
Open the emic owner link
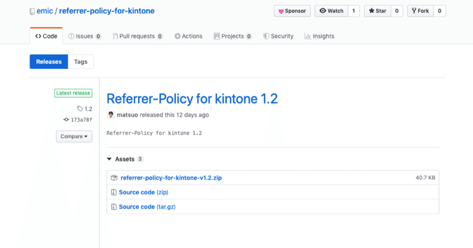(x=45, y=11)
